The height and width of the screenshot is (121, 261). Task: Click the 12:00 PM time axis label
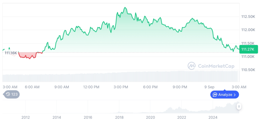(x=91, y=87)
